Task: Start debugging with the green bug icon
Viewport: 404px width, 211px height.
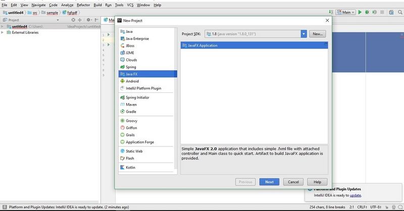Action: 367,12
